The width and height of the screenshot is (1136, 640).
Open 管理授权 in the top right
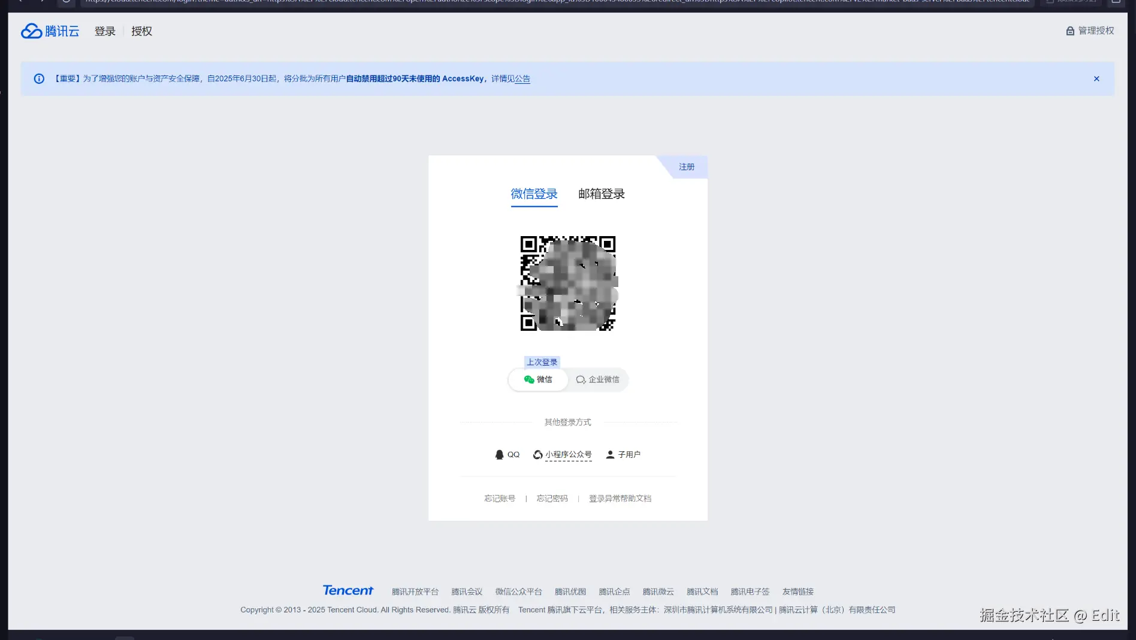(x=1090, y=31)
